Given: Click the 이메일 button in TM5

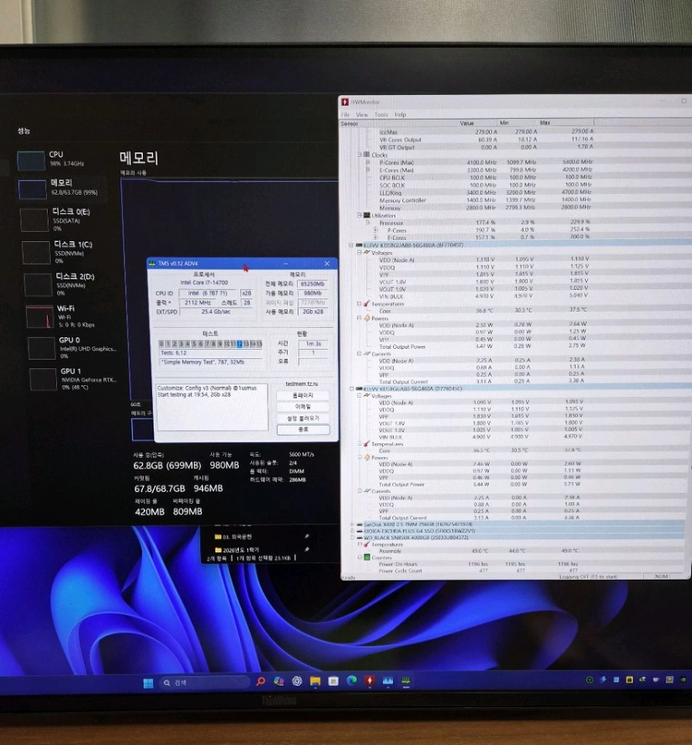Looking at the screenshot, I should tap(303, 407).
